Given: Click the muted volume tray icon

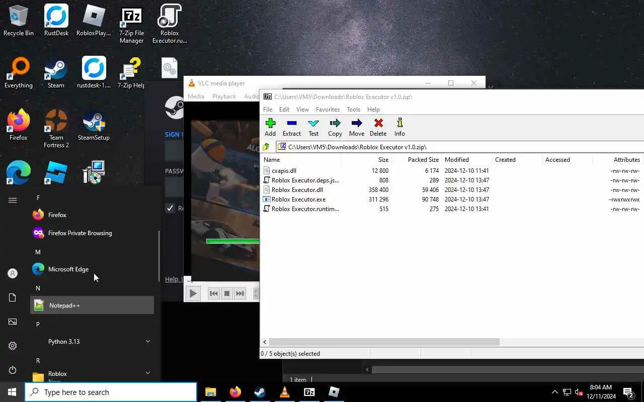Looking at the screenshot, I should click(x=579, y=392).
